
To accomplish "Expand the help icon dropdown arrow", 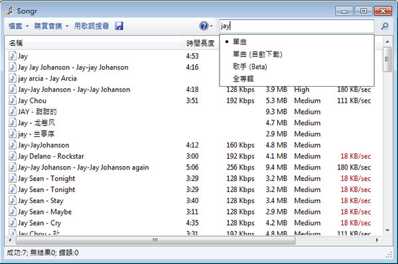I will [211, 26].
